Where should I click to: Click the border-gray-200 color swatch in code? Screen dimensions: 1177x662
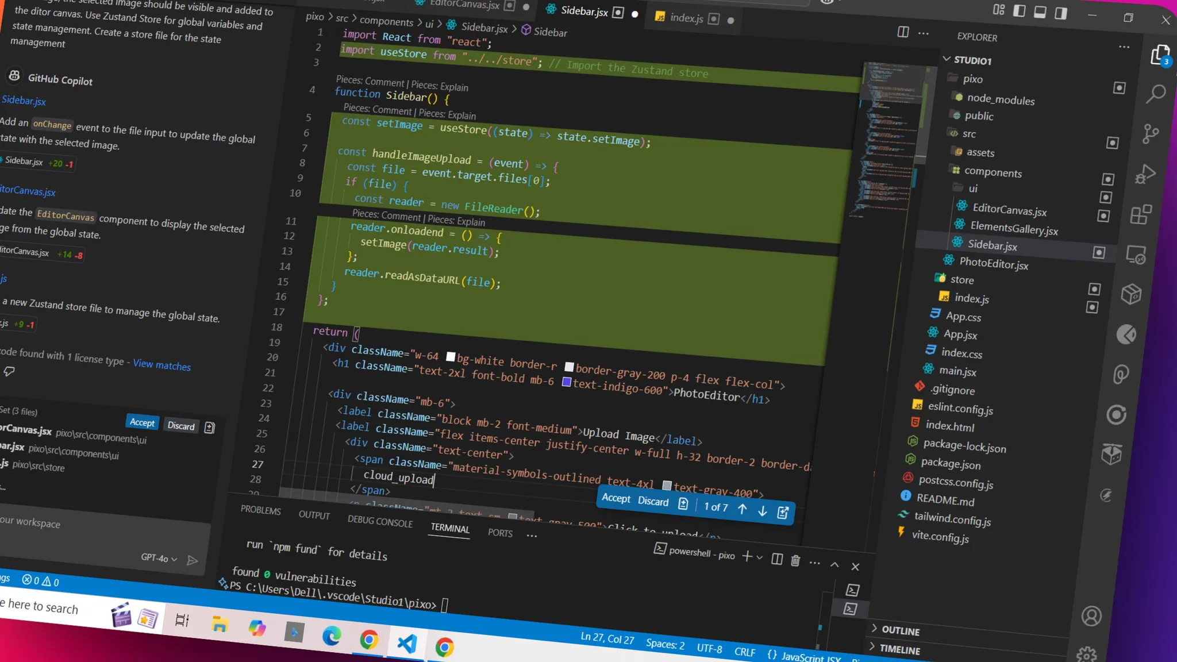(569, 367)
